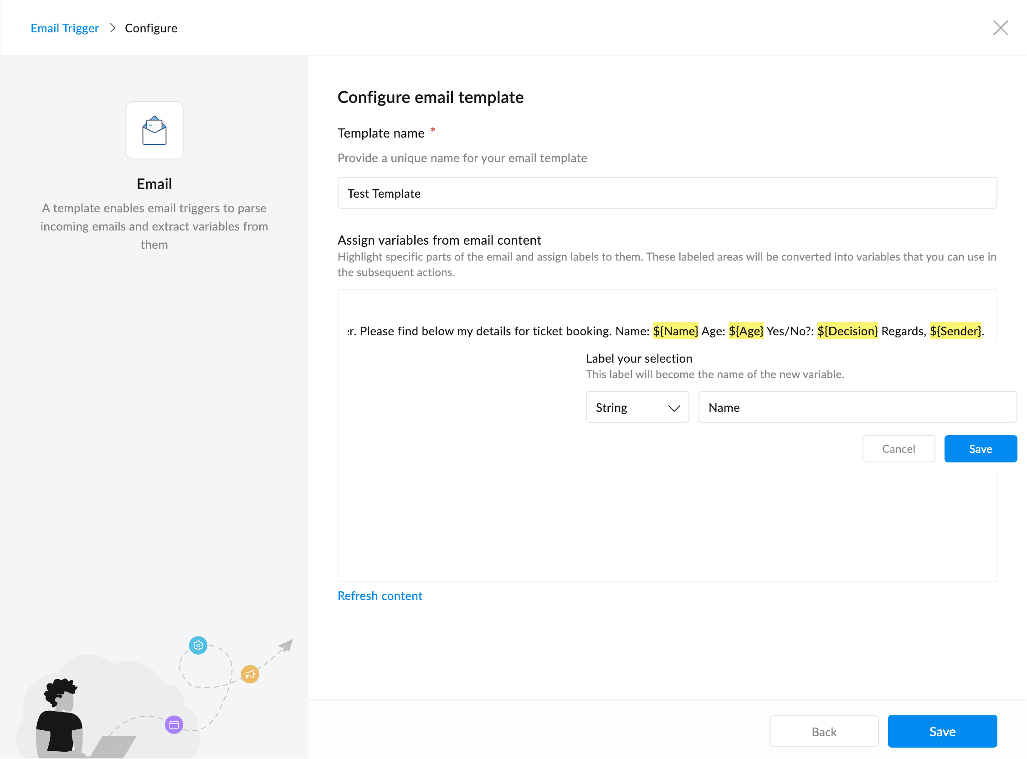Click the purple calendar icon
Image resolution: width=1027 pixels, height=759 pixels.
click(x=174, y=725)
